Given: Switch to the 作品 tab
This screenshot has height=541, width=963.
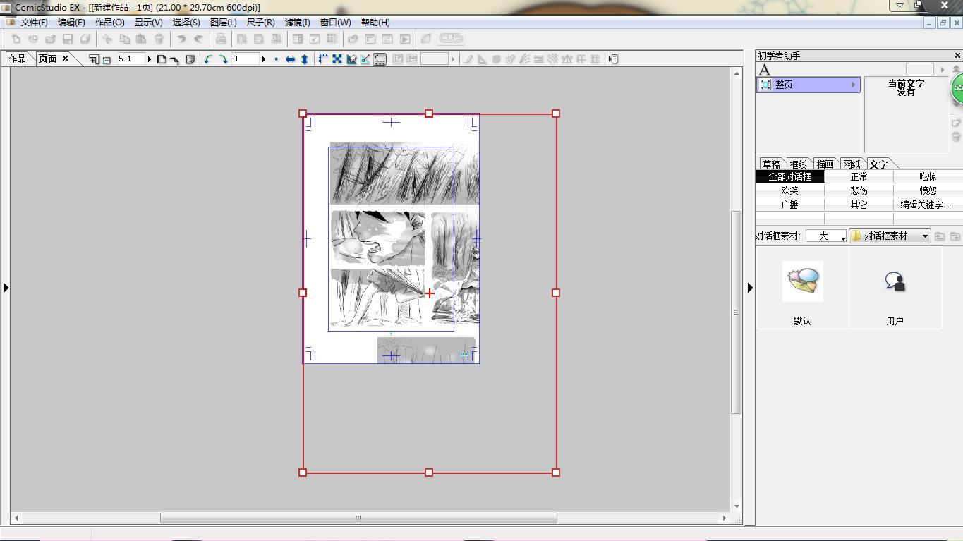Looking at the screenshot, I should pyautogui.click(x=18, y=59).
